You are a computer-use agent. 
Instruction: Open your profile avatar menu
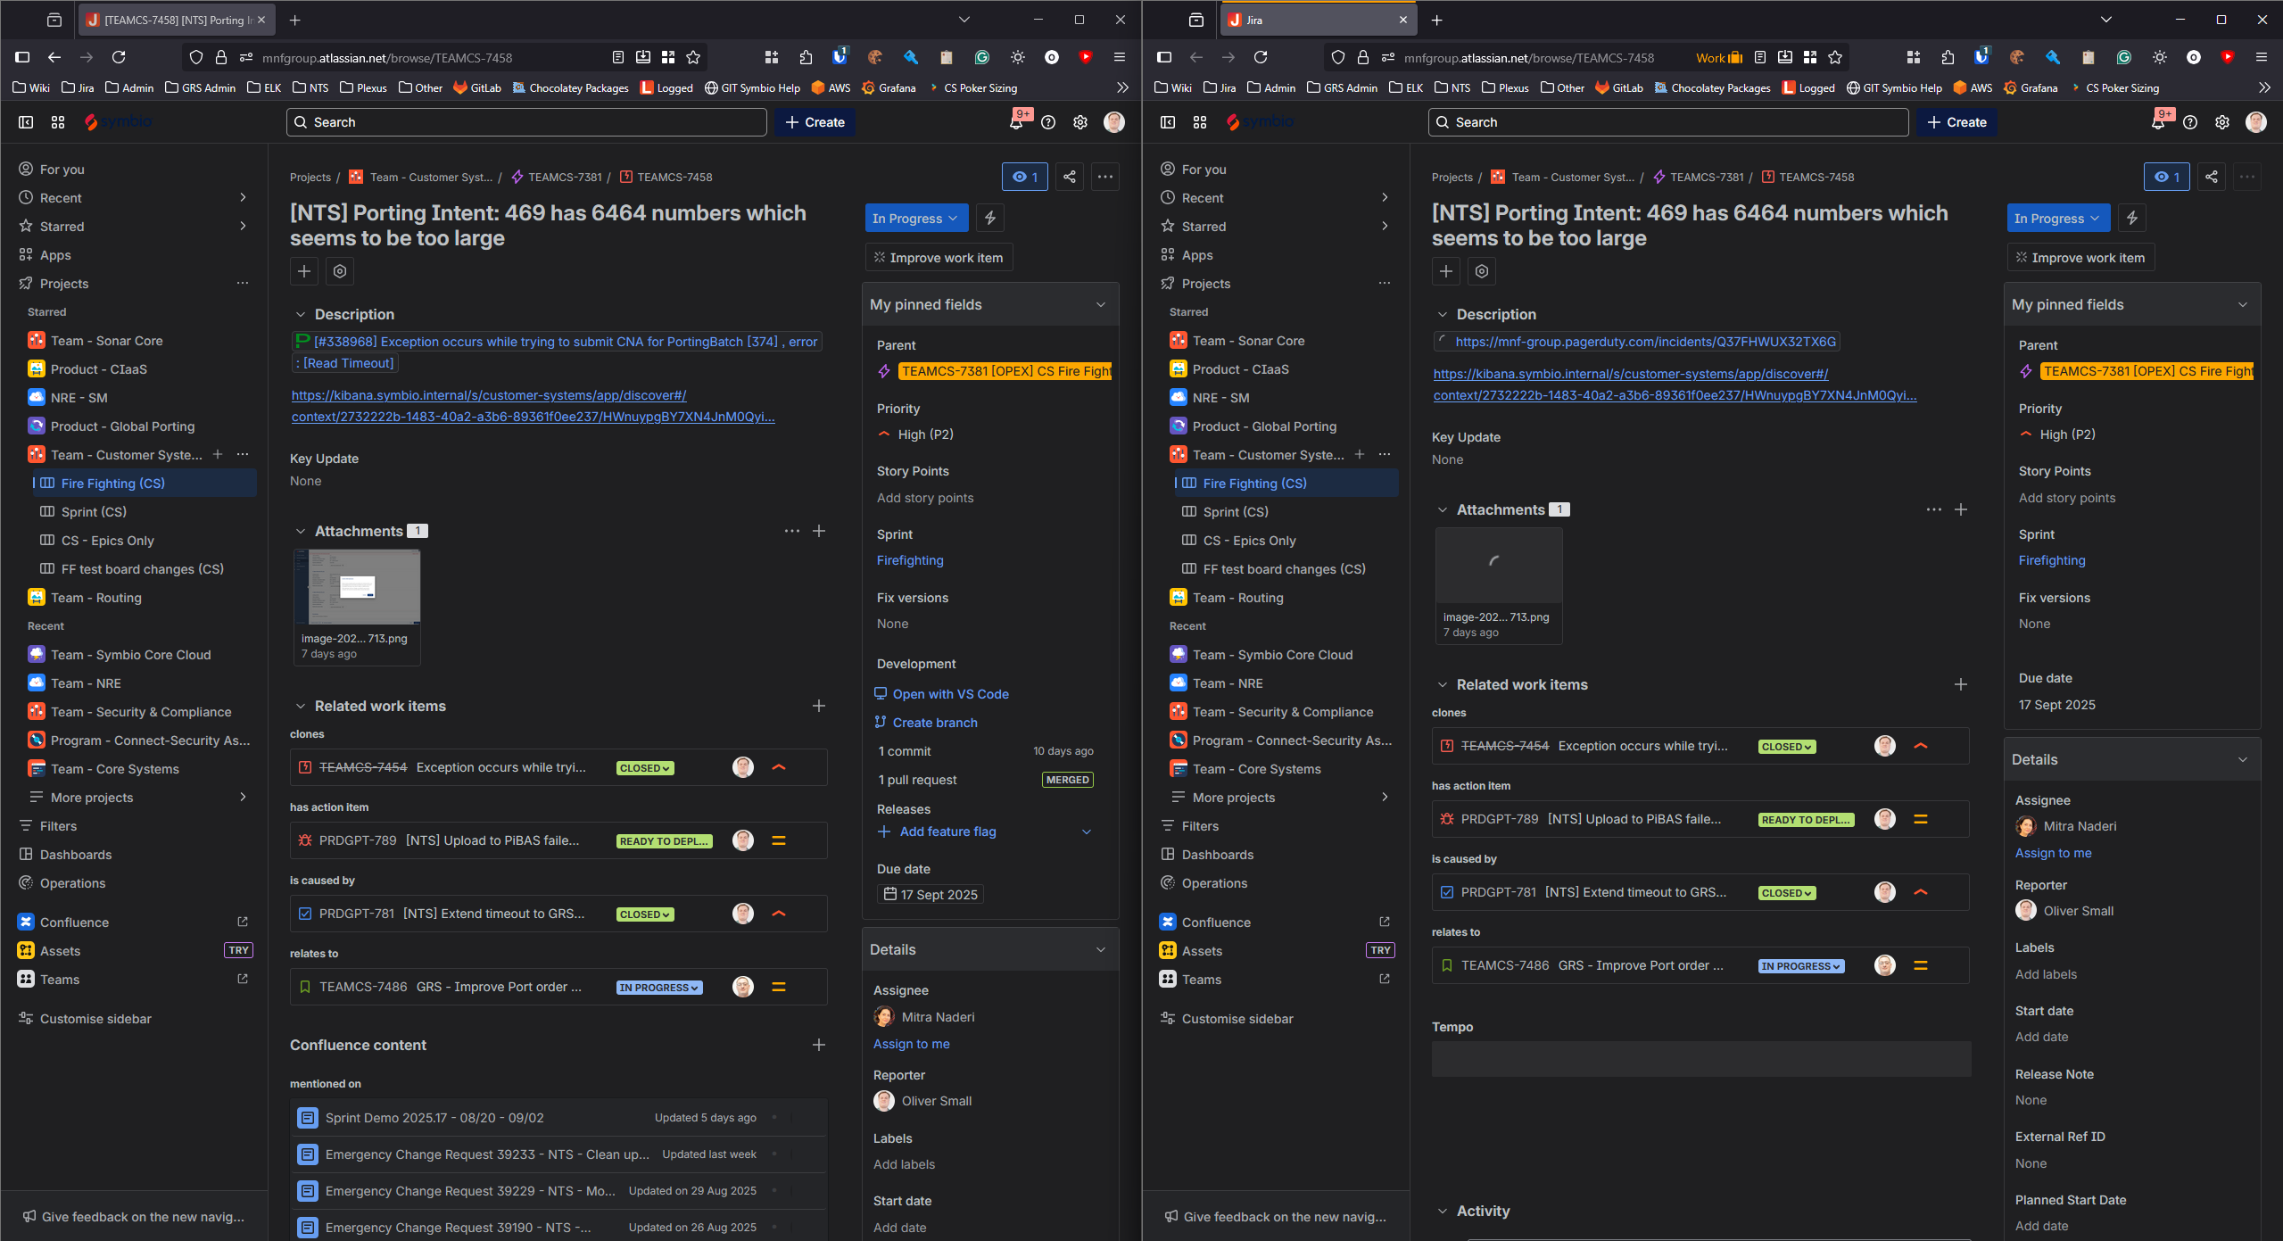pos(1114,122)
